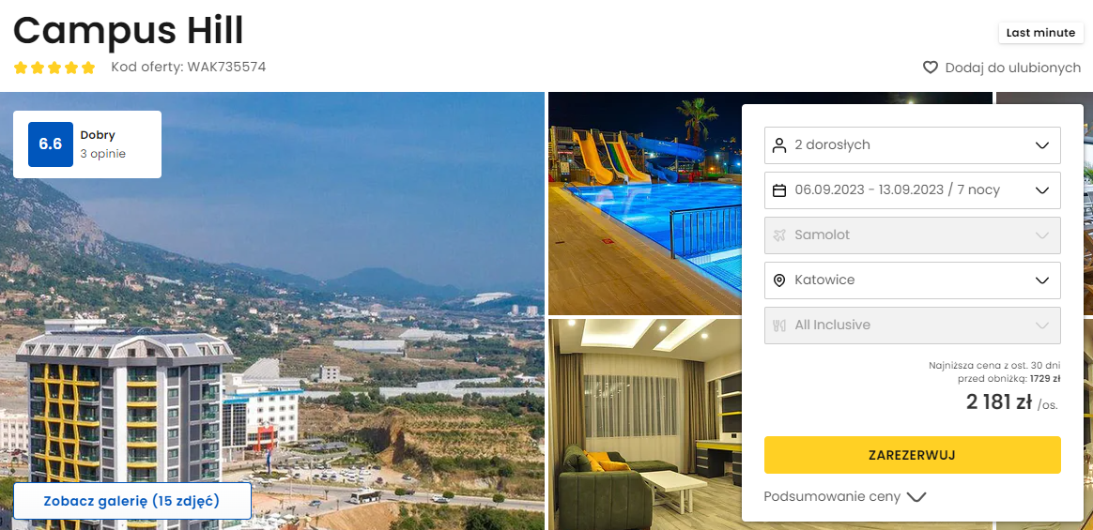The image size is (1093, 530).
Task: Open the night pool waterslide photo
Action: pyautogui.click(x=645, y=204)
